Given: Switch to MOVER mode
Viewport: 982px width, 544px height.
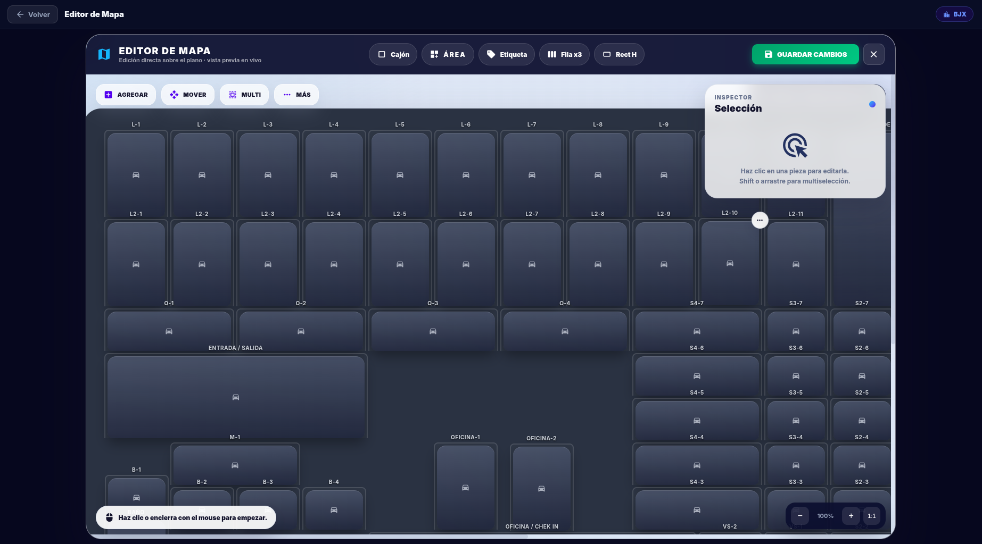Looking at the screenshot, I should coord(187,95).
